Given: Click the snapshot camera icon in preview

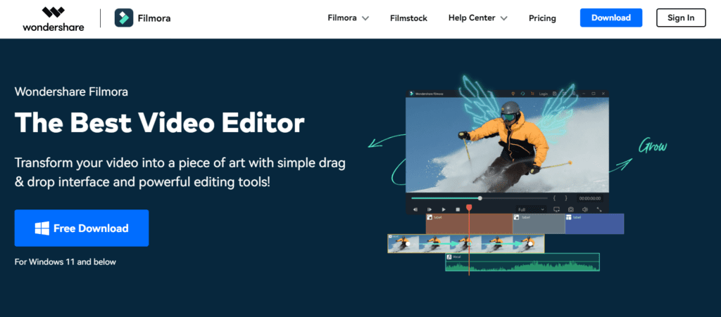Looking at the screenshot, I should 570,209.
